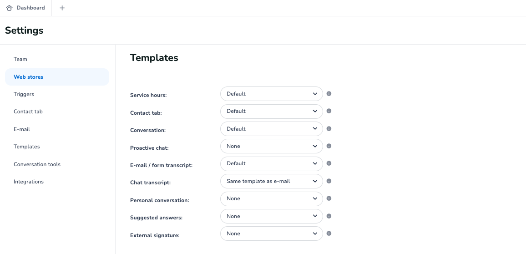The image size is (526, 254).
Task: Expand the Personal conversation dropdown
Action: pos(271,198)
